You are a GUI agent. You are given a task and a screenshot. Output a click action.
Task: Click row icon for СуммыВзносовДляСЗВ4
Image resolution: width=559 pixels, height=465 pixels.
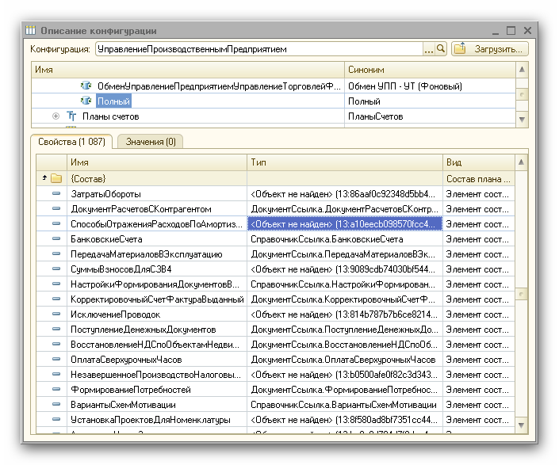point(56,269)
